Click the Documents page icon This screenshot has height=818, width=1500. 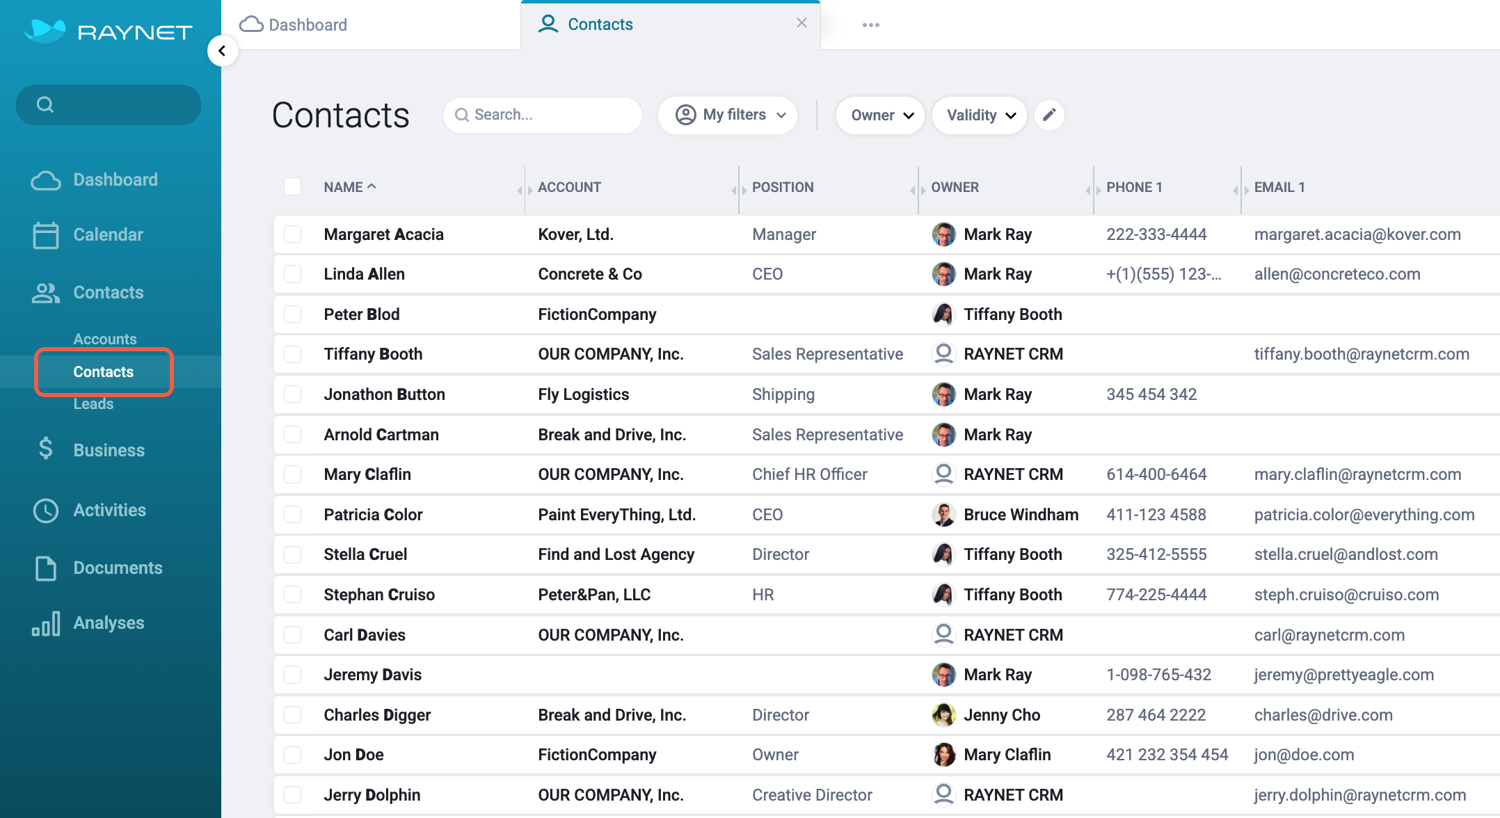(46, 568)
